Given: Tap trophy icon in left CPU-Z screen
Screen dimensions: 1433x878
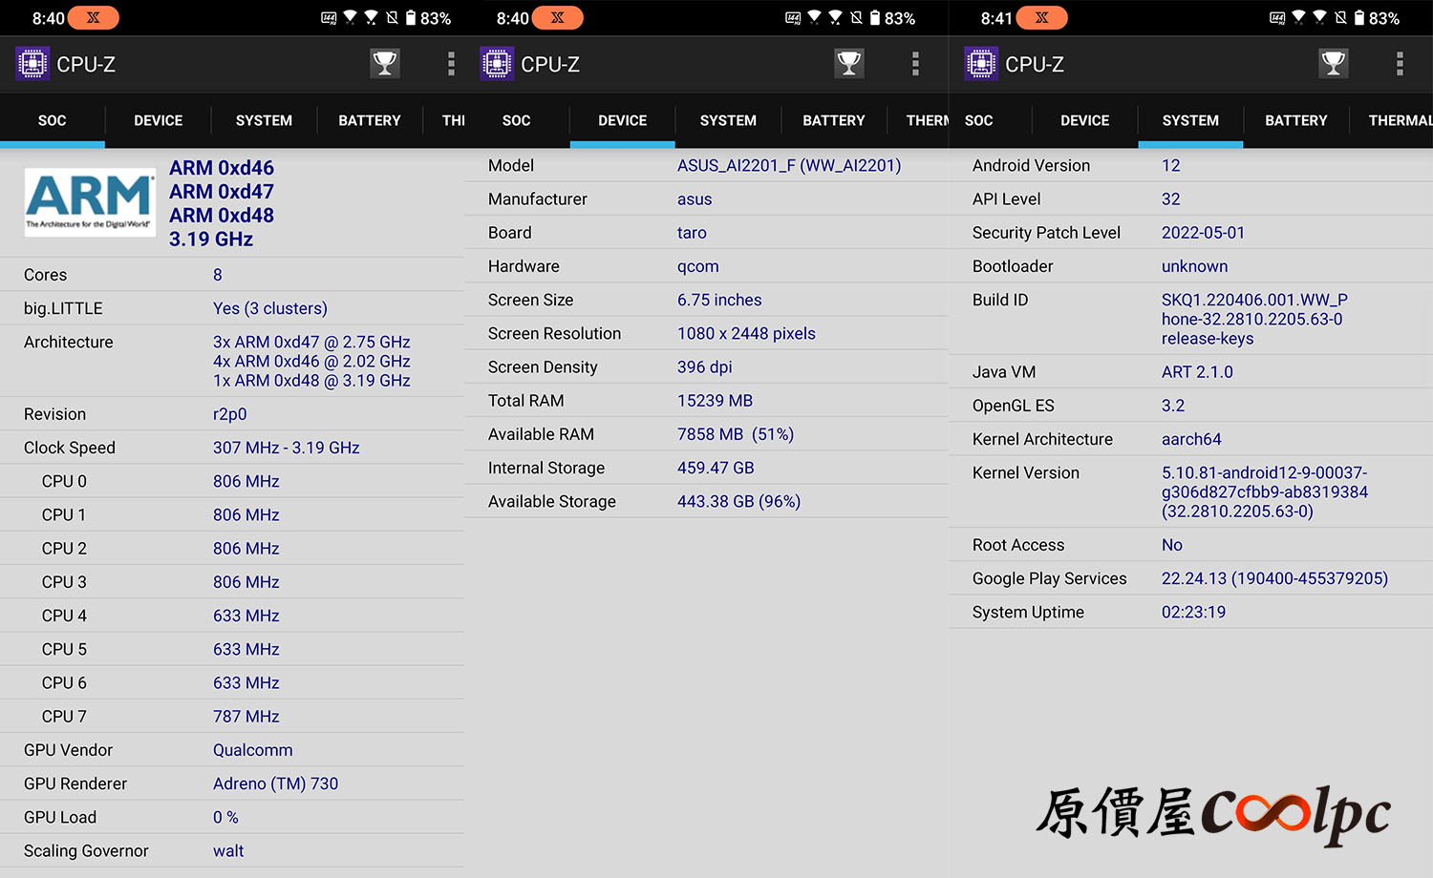Looking at the screenshot, I should (385, 64).
